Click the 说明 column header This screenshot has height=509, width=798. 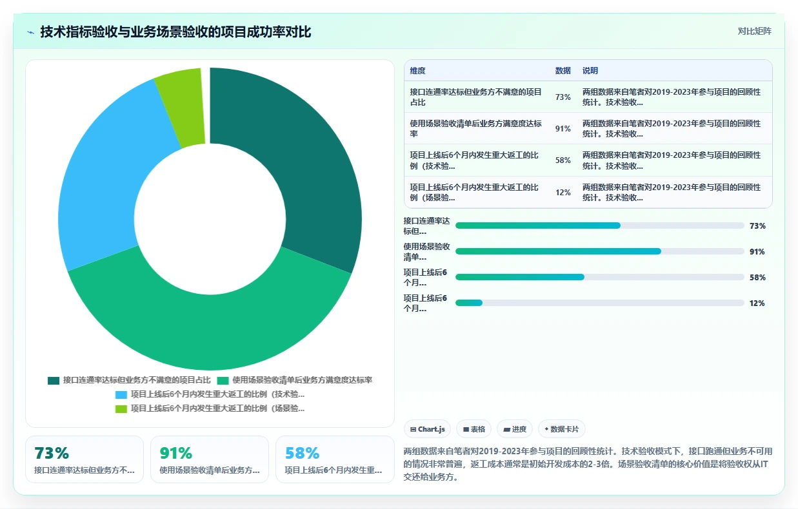(590, 71)
